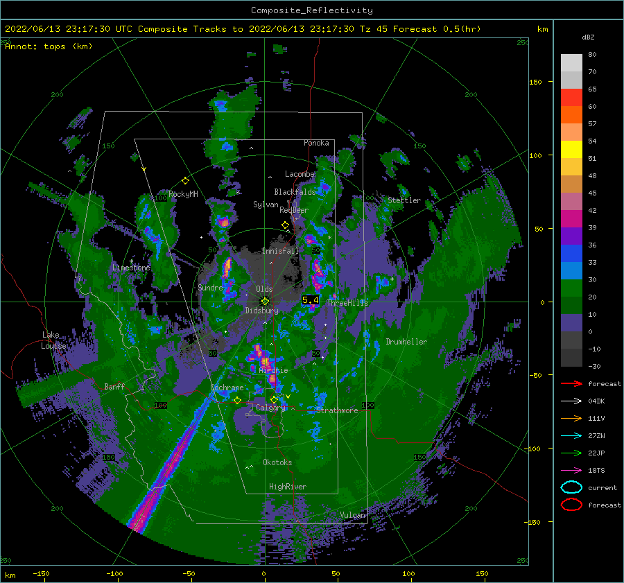Screen dimensions: 624x583
Task: Click the cyan 27ZW arrow legend icon
Action: coord(571,436)
